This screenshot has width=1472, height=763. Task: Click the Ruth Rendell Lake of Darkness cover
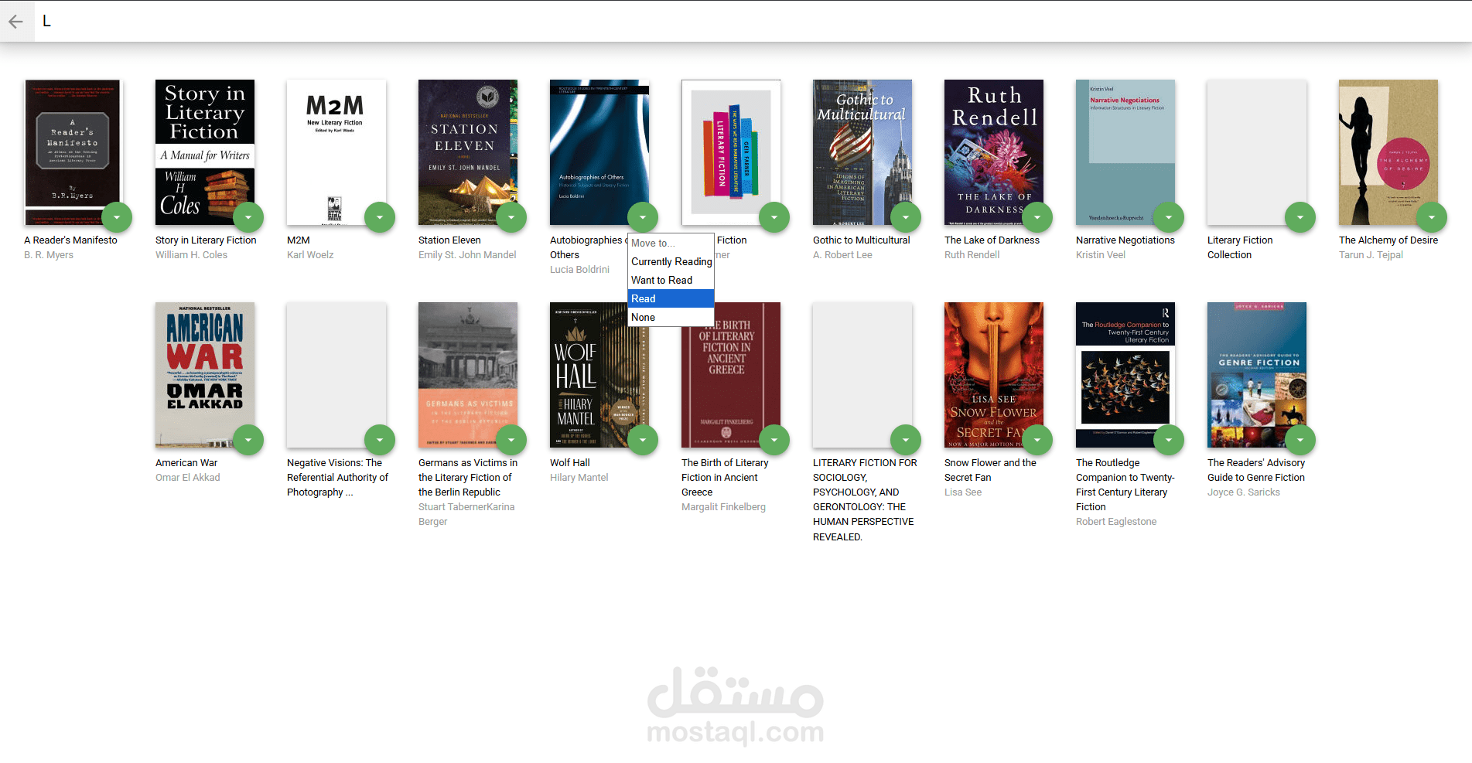994,152
